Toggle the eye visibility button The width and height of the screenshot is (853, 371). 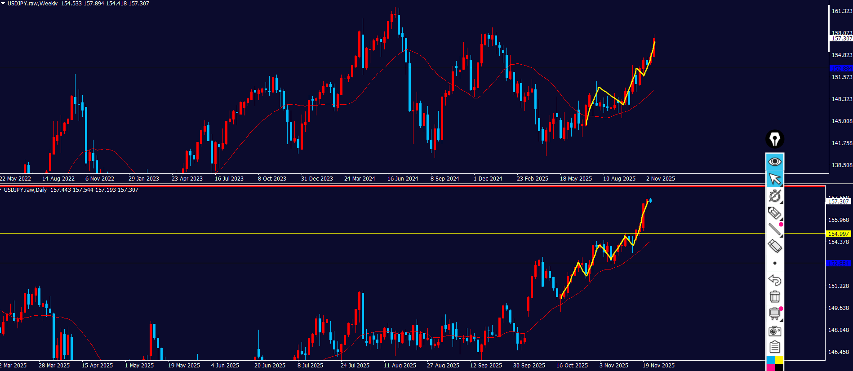(x=774, y=162)
